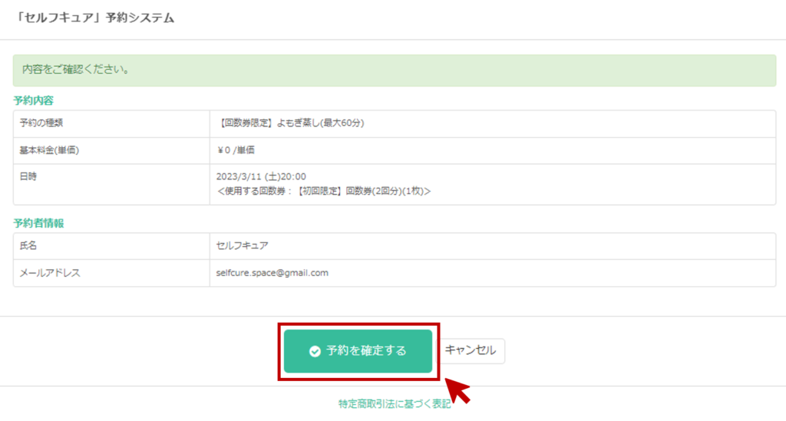Click the checkmark icon on confirm button
Screen dimensions: 786x421
[x=315, y=351]
